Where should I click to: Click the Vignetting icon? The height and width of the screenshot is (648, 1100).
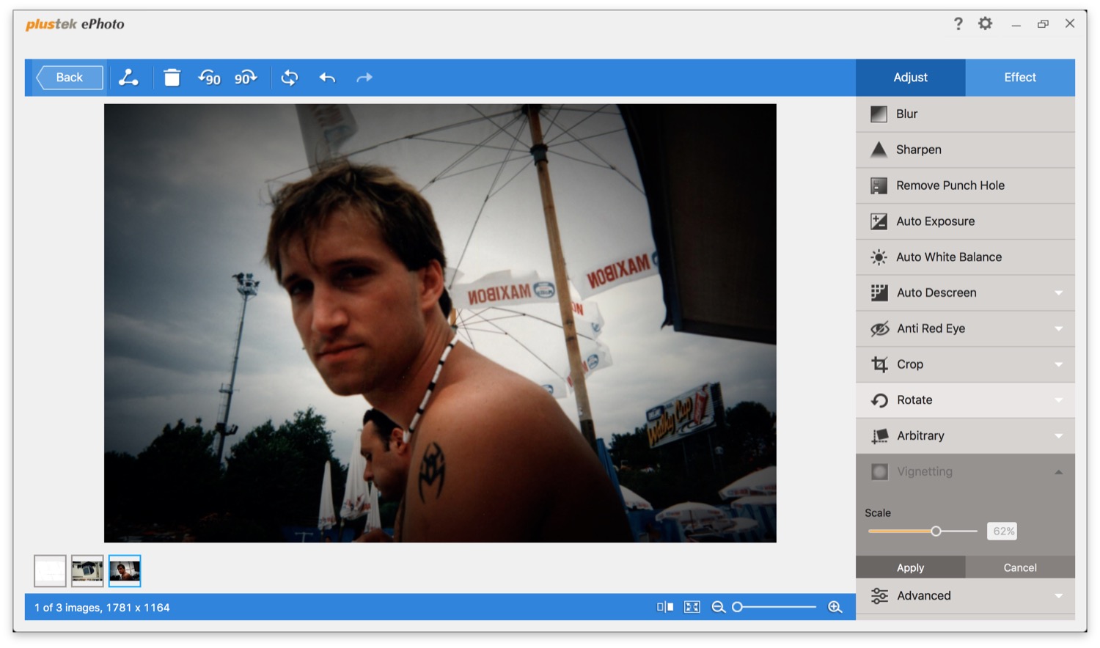point(879,472)
